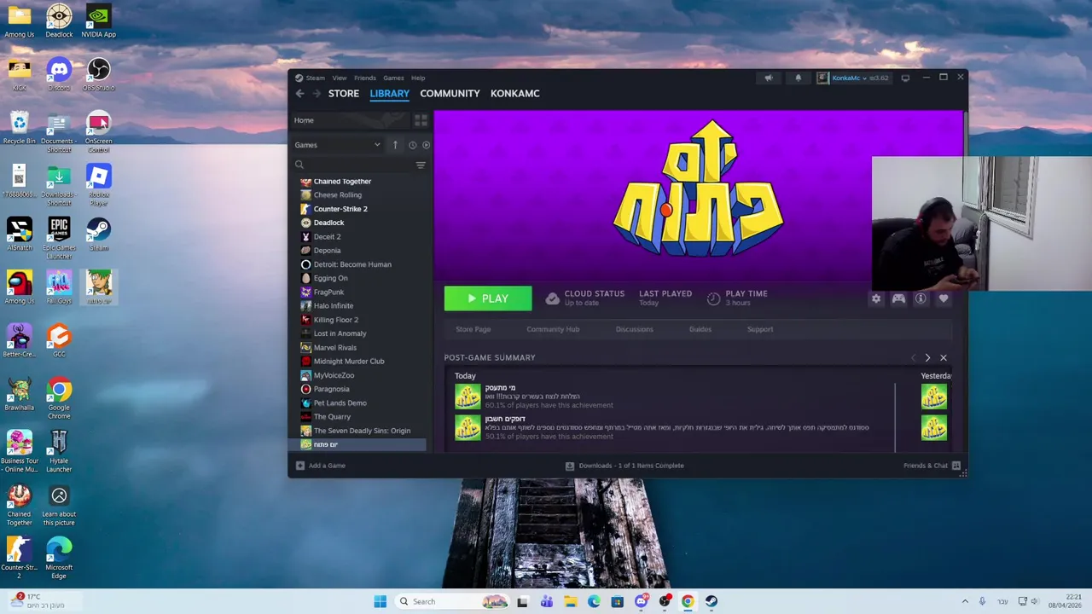Switch to the STORE tab

click(x=344, y=94)
